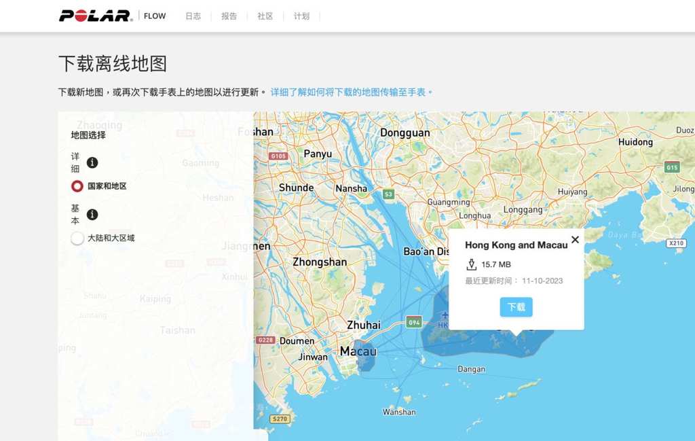
Task: Click the info icon next to 基本
Action: coord(92,215)
